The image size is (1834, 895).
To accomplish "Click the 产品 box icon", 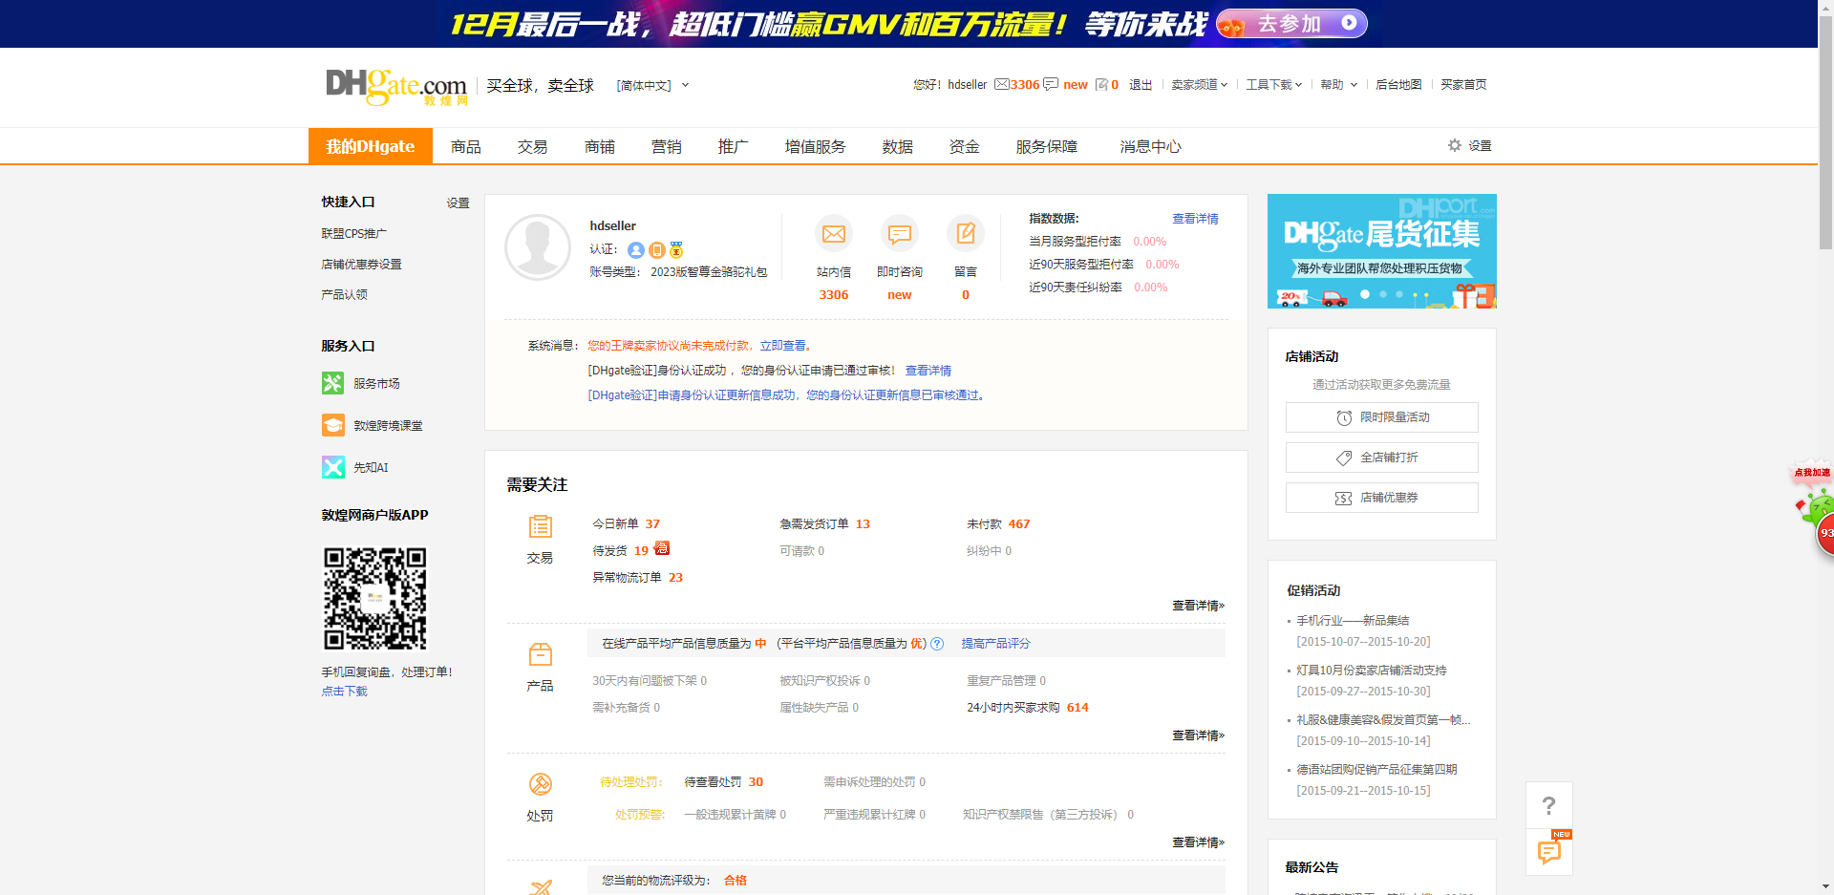I will pos(540,654).
